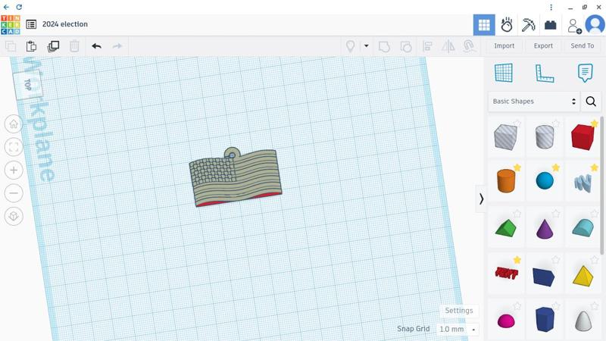Select the yellow Pyramid shape
The image size is (606, 341).
pos(582,276)
